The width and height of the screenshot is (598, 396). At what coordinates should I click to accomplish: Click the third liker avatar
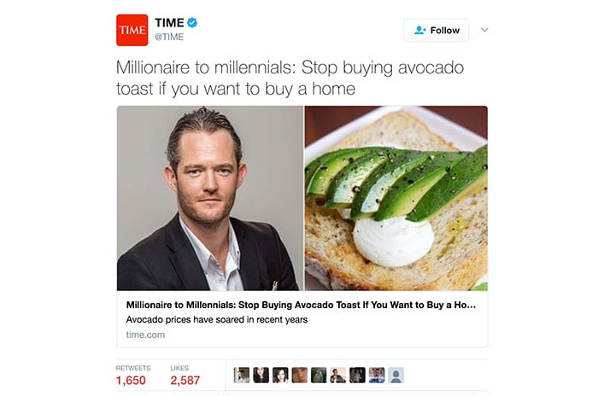[x=280, y=375]
